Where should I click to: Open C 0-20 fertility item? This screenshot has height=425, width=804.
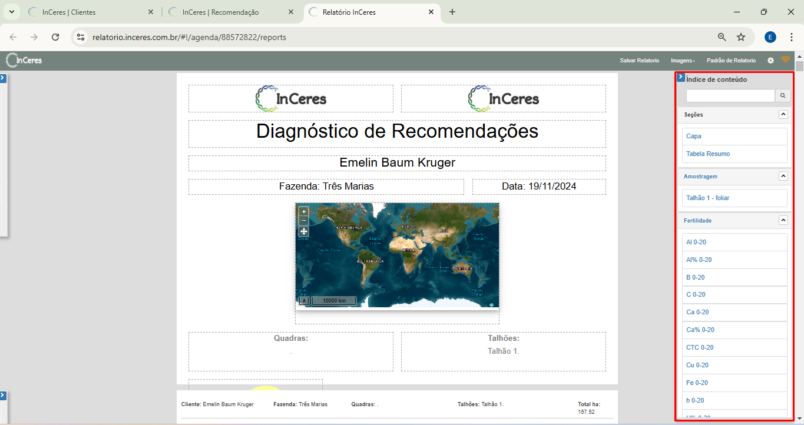point(734,294)
